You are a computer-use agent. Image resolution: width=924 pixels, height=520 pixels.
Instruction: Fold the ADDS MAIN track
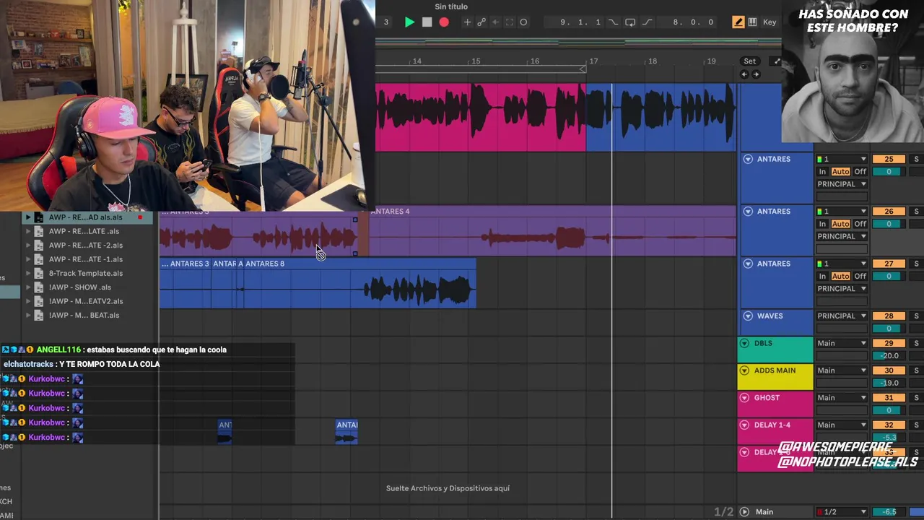tap(744, 370)
